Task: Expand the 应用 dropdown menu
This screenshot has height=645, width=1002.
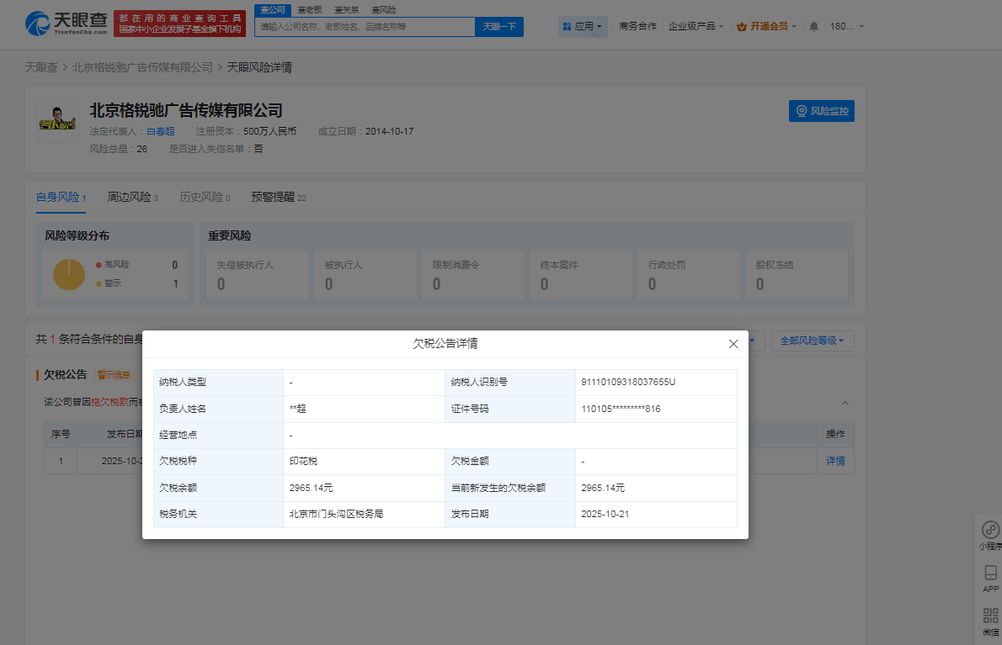Action: pos(583,27)
